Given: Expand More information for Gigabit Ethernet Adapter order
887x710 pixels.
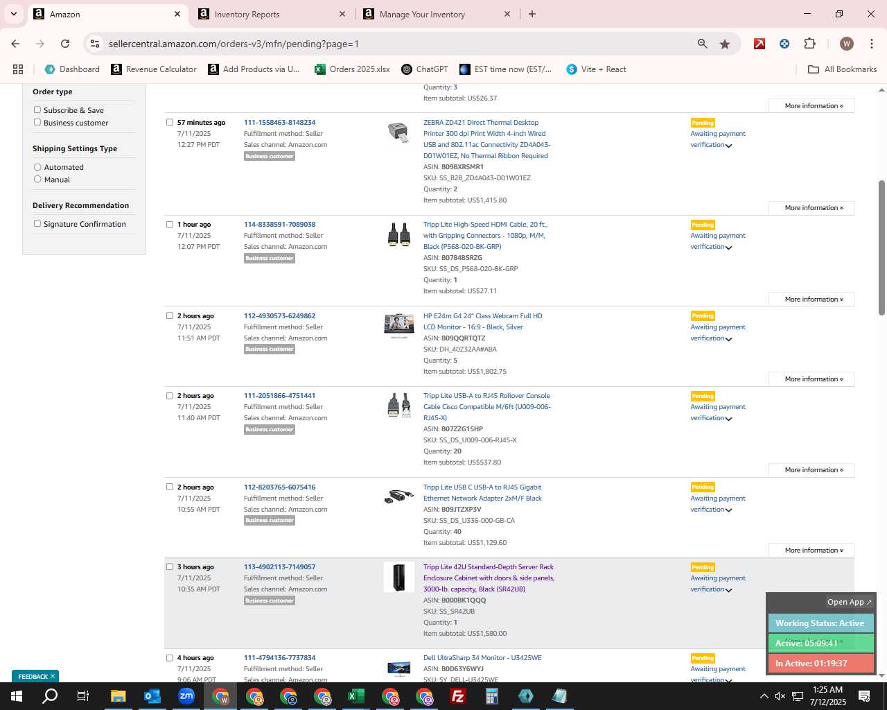Looking at the screenshot, I should [811, 551].
